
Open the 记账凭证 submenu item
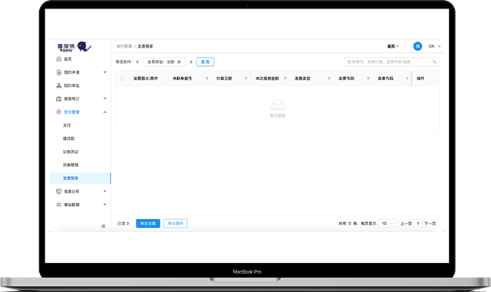click(x=71, y=151)
